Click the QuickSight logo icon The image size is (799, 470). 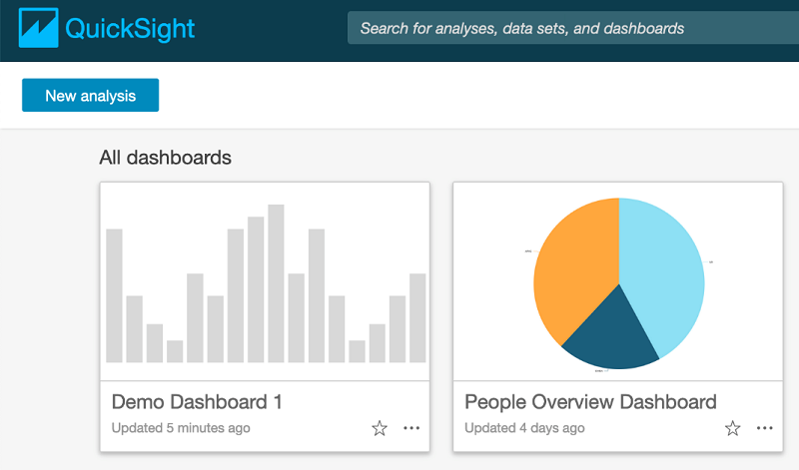pos(38,28)
